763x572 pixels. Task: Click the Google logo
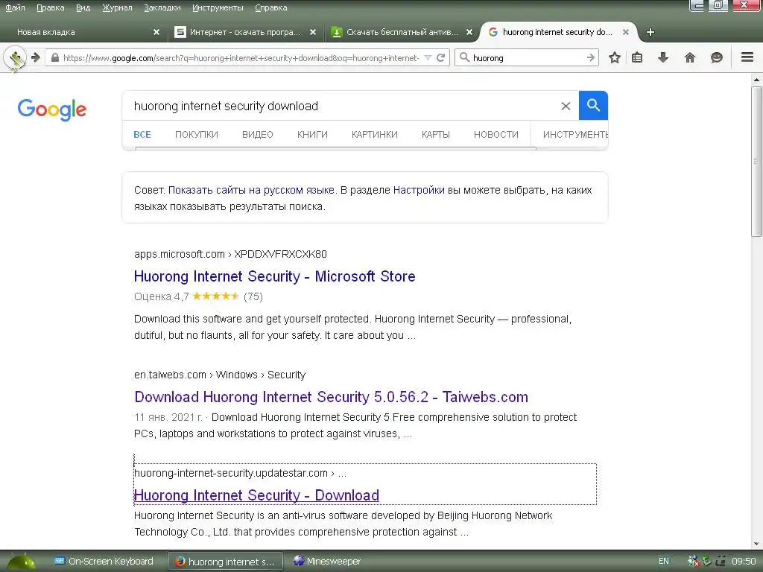tap(52, 109)
